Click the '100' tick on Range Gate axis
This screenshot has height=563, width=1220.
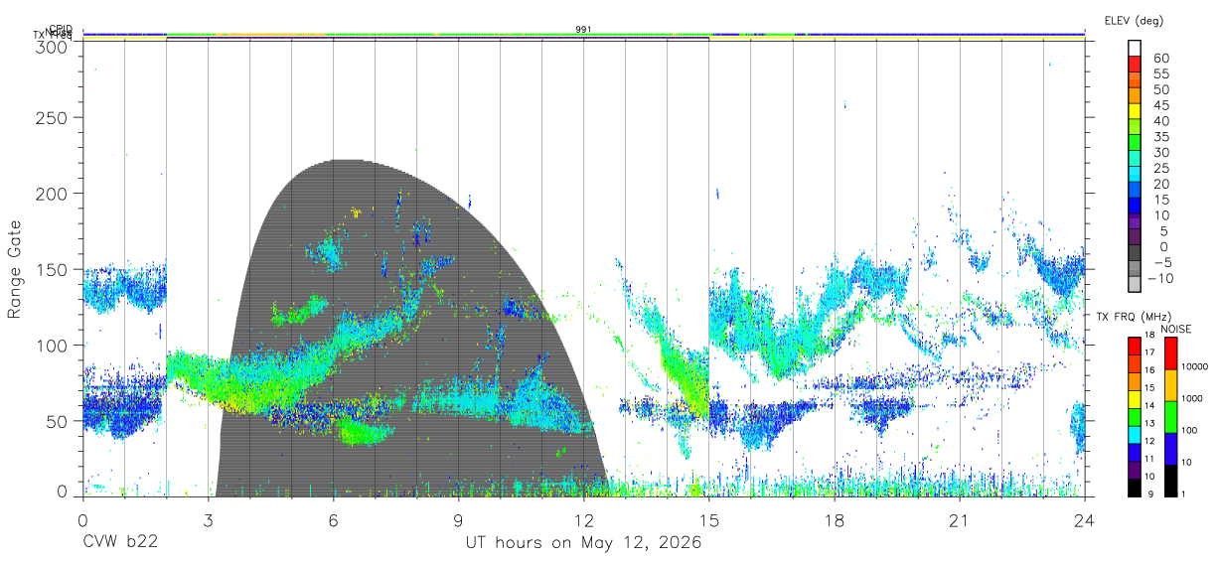(x=53, y=345)
